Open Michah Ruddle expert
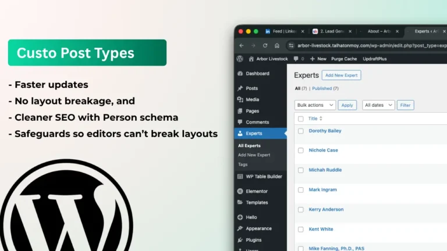 (325, 170)
